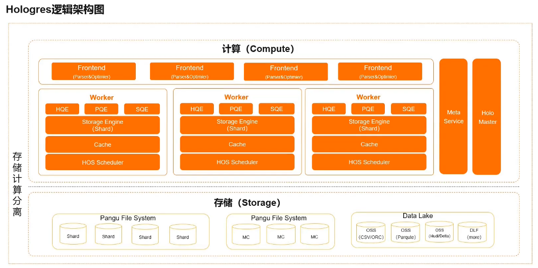Select the 存储（Storage） heading
The image size is (538, 268).
pos(247,203)
